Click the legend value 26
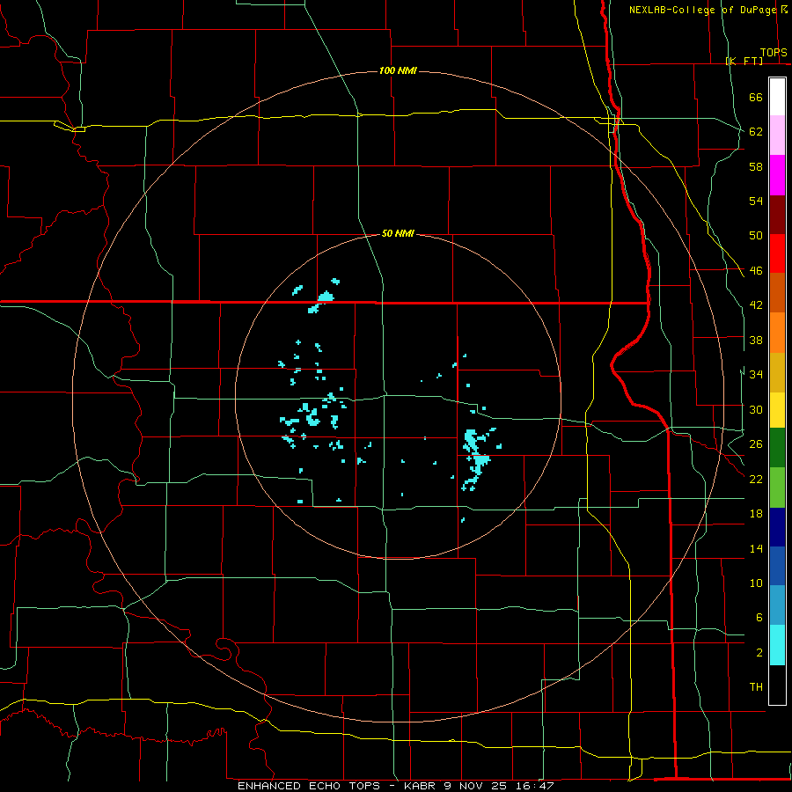 click(756, 444)
